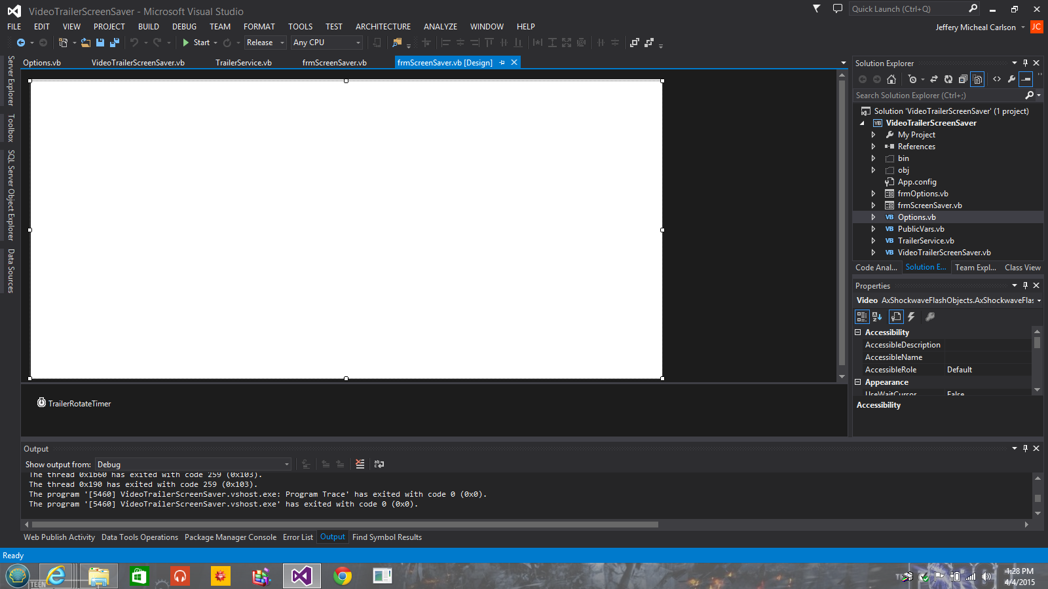Image resolution: width=1048 pixels, height=589 pixels.
Task: Click the View Code icon in Solution Explorer
Action: click(x=997, y=79)
